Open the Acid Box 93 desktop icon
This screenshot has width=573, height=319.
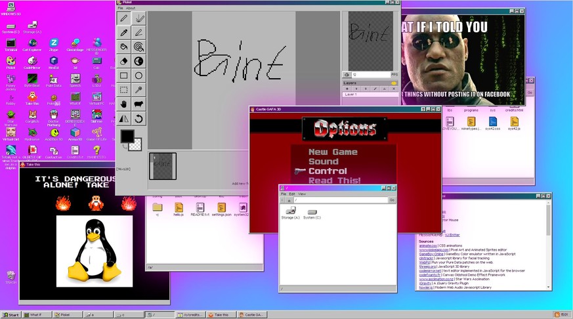click(x=54, y=134)
